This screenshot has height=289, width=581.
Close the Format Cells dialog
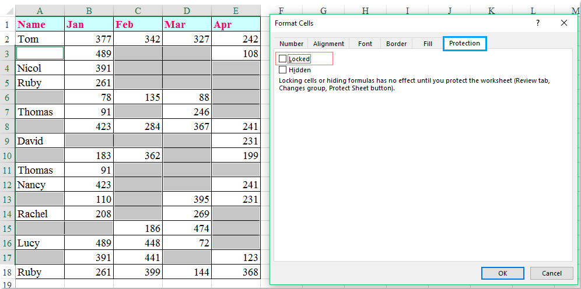(x=563, y=23)
